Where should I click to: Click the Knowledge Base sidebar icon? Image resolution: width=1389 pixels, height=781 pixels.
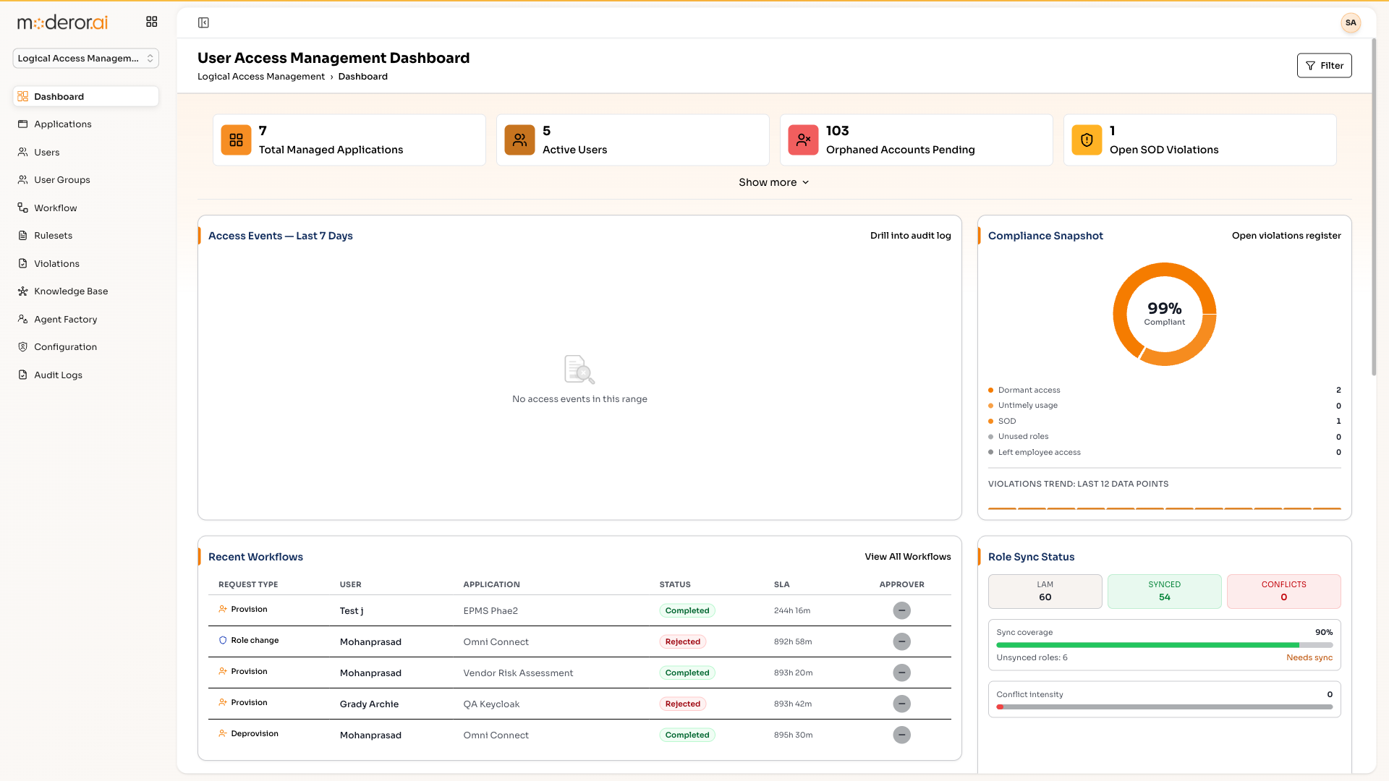pyautogui.click(x=23, y=291)
